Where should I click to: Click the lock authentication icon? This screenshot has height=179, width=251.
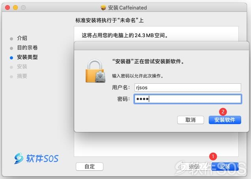pos(96,71)
